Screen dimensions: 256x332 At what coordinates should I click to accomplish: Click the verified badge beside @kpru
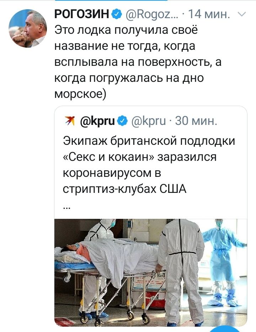pyautogui.click(x=123, y=121)
